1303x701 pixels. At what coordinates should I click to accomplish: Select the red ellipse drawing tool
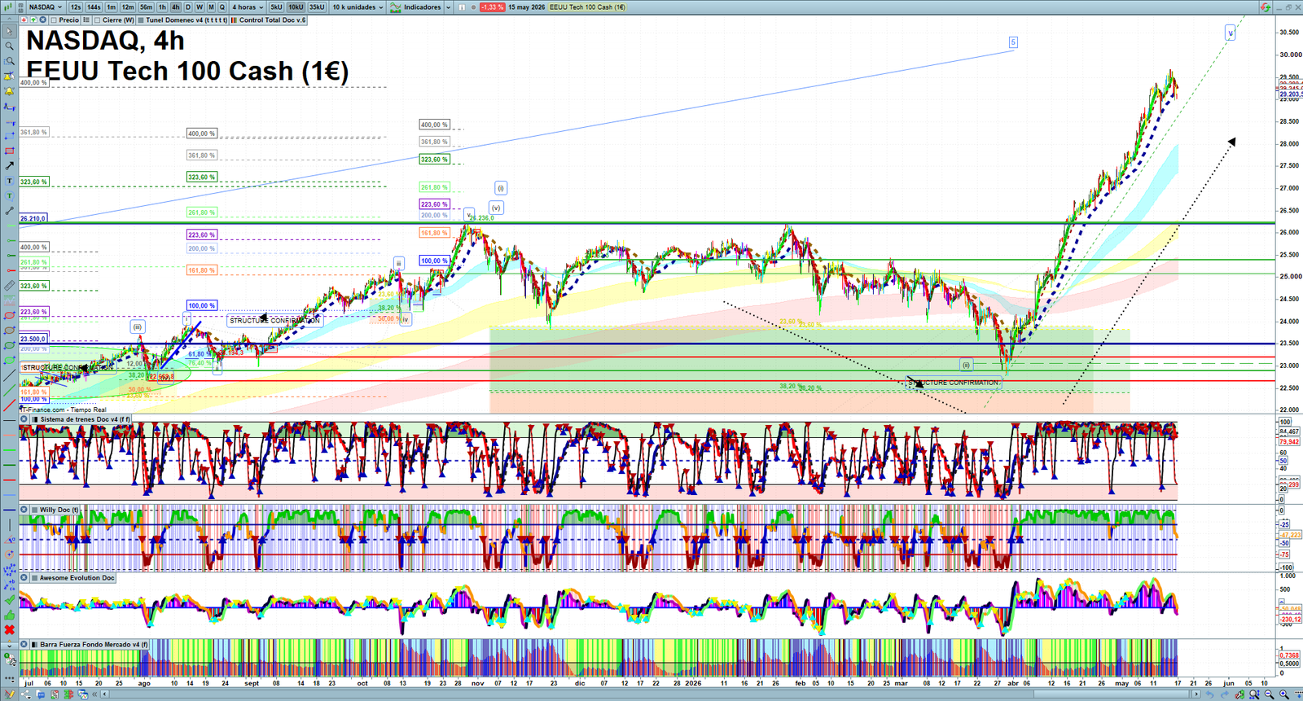coord(9,316)
